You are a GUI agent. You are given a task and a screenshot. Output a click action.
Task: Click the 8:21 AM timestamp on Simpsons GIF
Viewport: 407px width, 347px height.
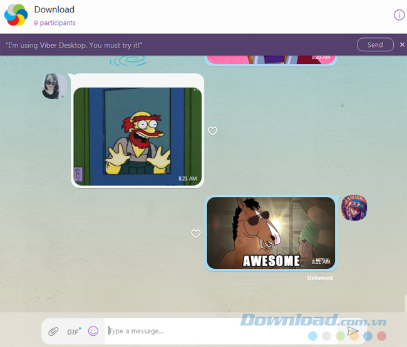(x=187, y=178)
